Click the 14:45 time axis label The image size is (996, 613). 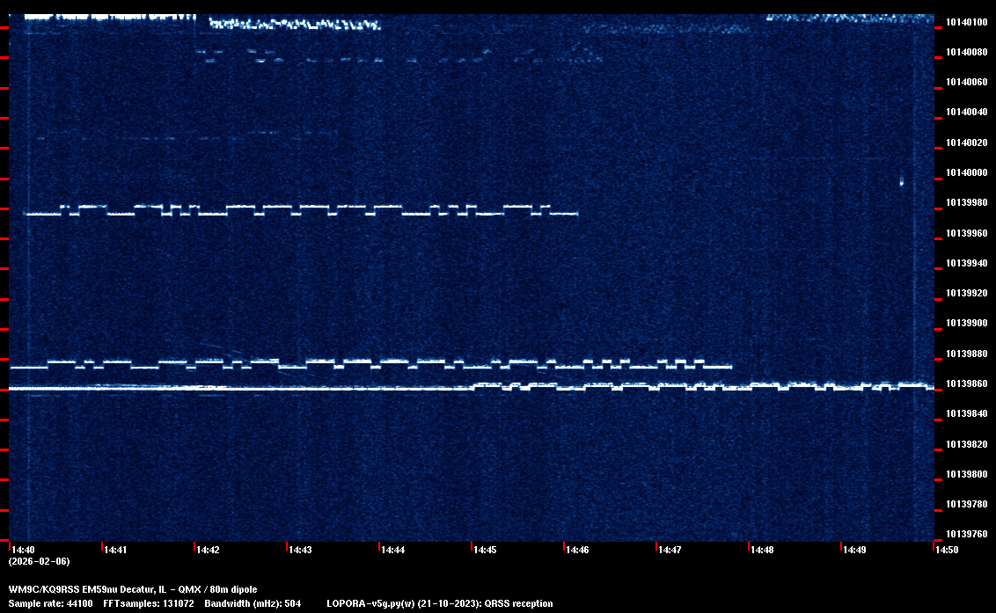485,550
